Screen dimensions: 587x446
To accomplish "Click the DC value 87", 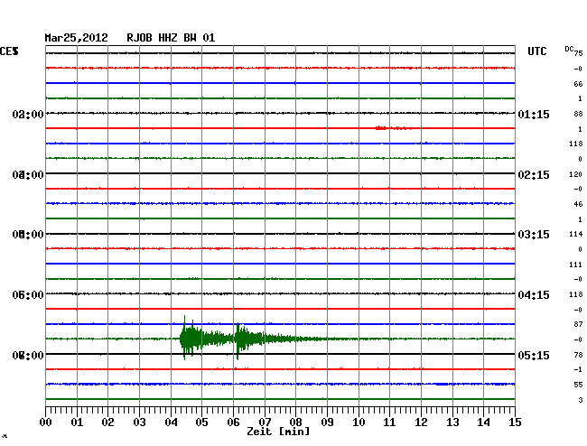I will (578, 324).
